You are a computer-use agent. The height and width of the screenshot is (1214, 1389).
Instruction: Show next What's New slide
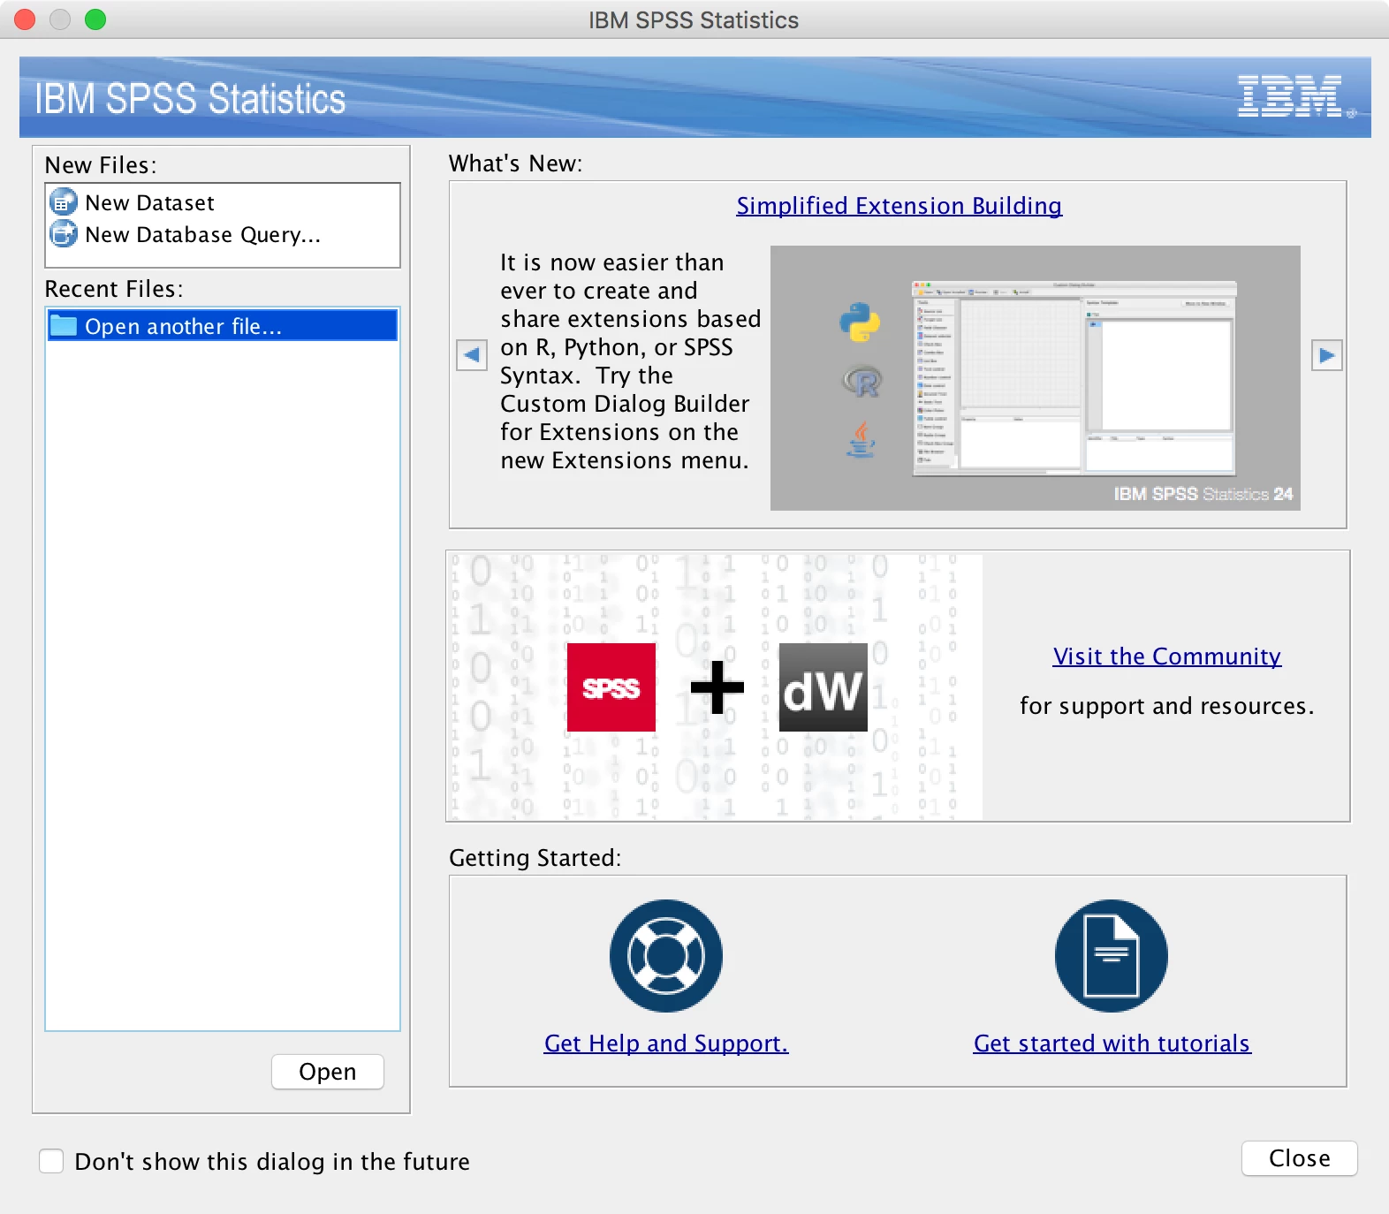click(1327, 355)
